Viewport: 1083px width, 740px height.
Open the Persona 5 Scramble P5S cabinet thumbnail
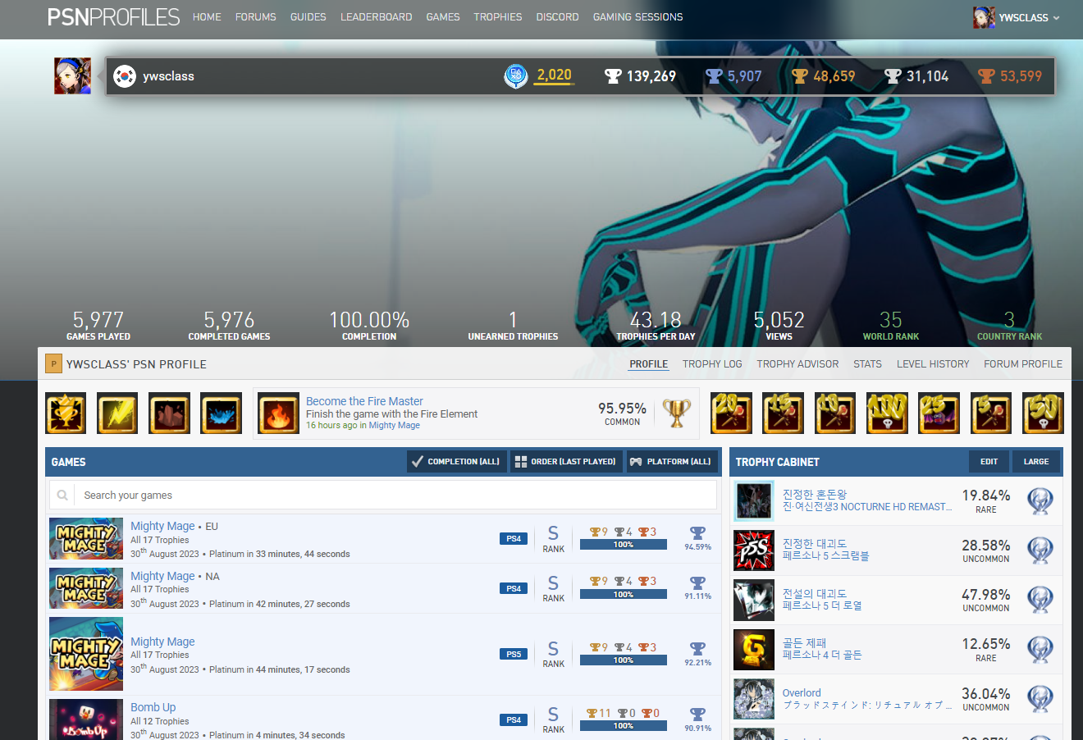[754, 550]
